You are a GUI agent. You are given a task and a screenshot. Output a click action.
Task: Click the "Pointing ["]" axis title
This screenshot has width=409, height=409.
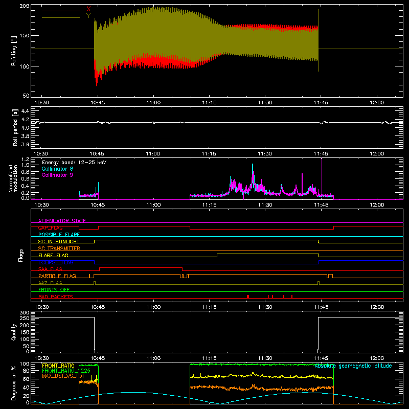pos(14,51)
